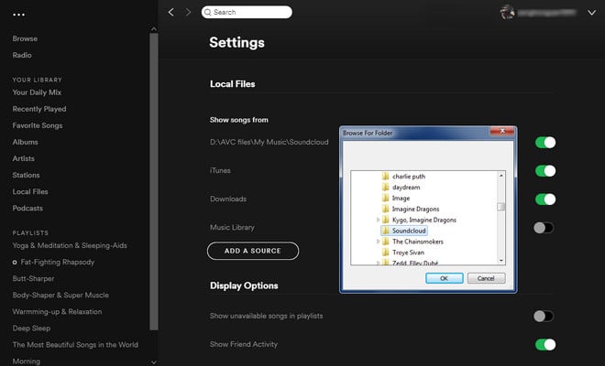Open Albums in library
The width and height of the screenshot is (605, 366).
pos(25,142)
